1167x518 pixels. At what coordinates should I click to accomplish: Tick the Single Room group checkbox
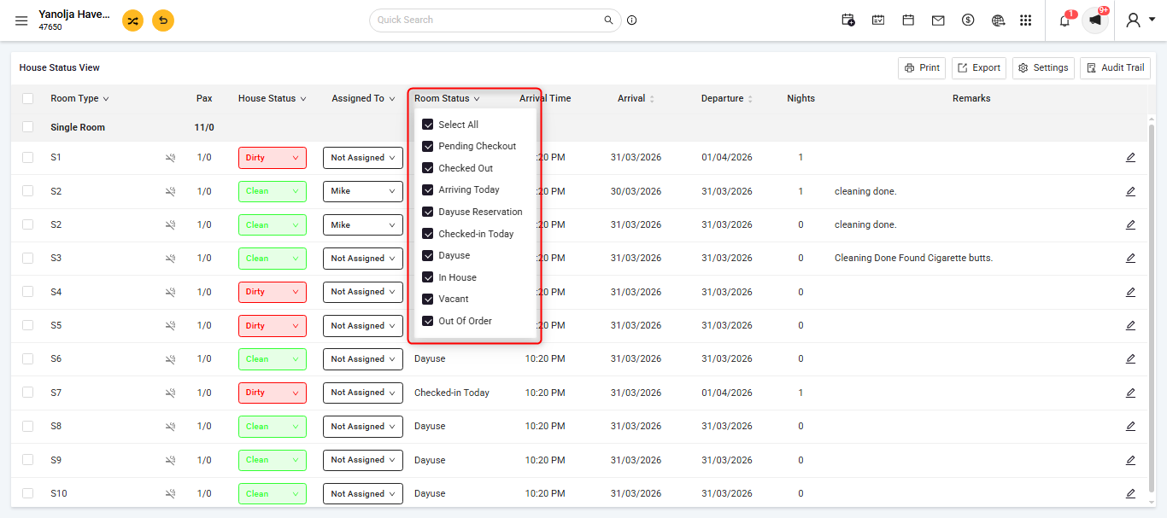tap(28, 127)
